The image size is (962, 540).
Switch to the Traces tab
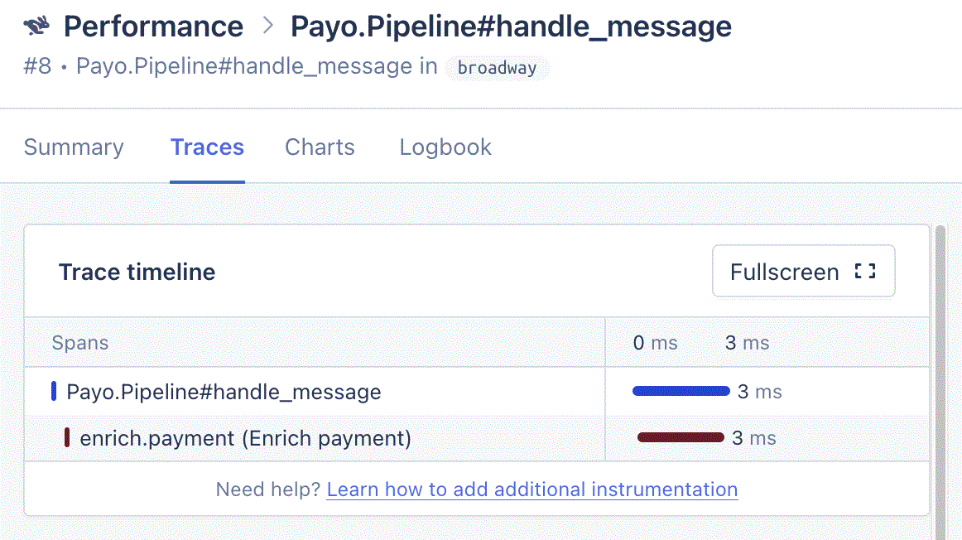pos(207,147)
